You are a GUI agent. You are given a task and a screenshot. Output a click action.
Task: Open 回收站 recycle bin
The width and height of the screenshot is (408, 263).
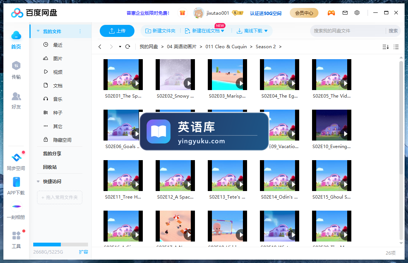50,167
